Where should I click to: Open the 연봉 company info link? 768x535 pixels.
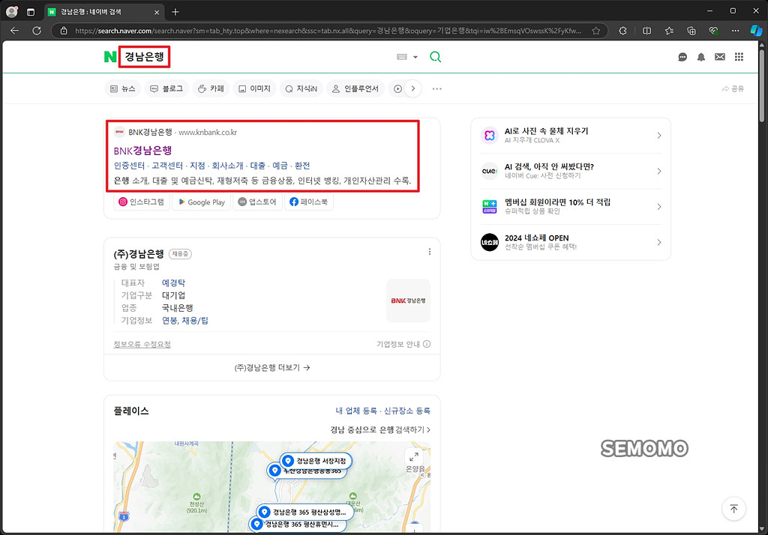pyautogui.click(x=169, y=320)
